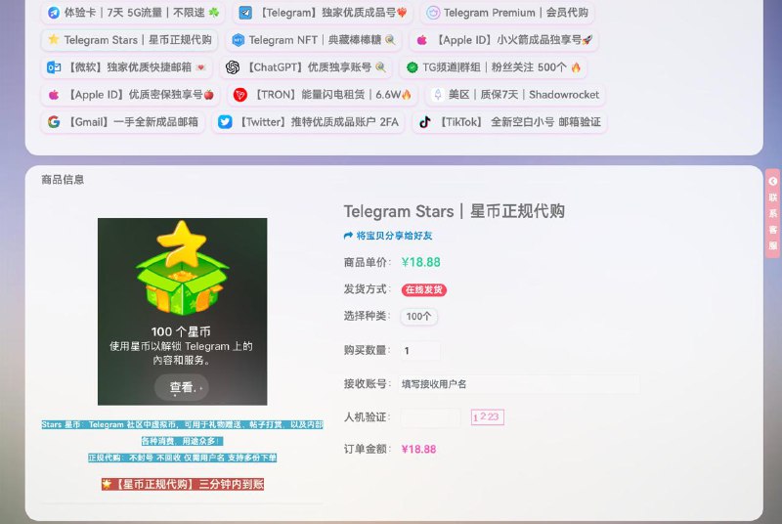The width and height of the screenshot is (782, 524).
Task: Click the 商品信息 section heading
Action: pos(63,180)
